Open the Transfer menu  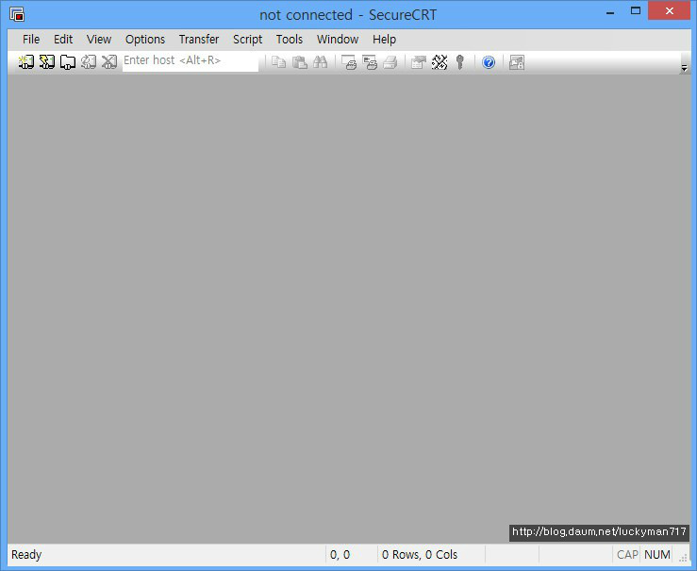pyautogui.click(x=199, y=39)
